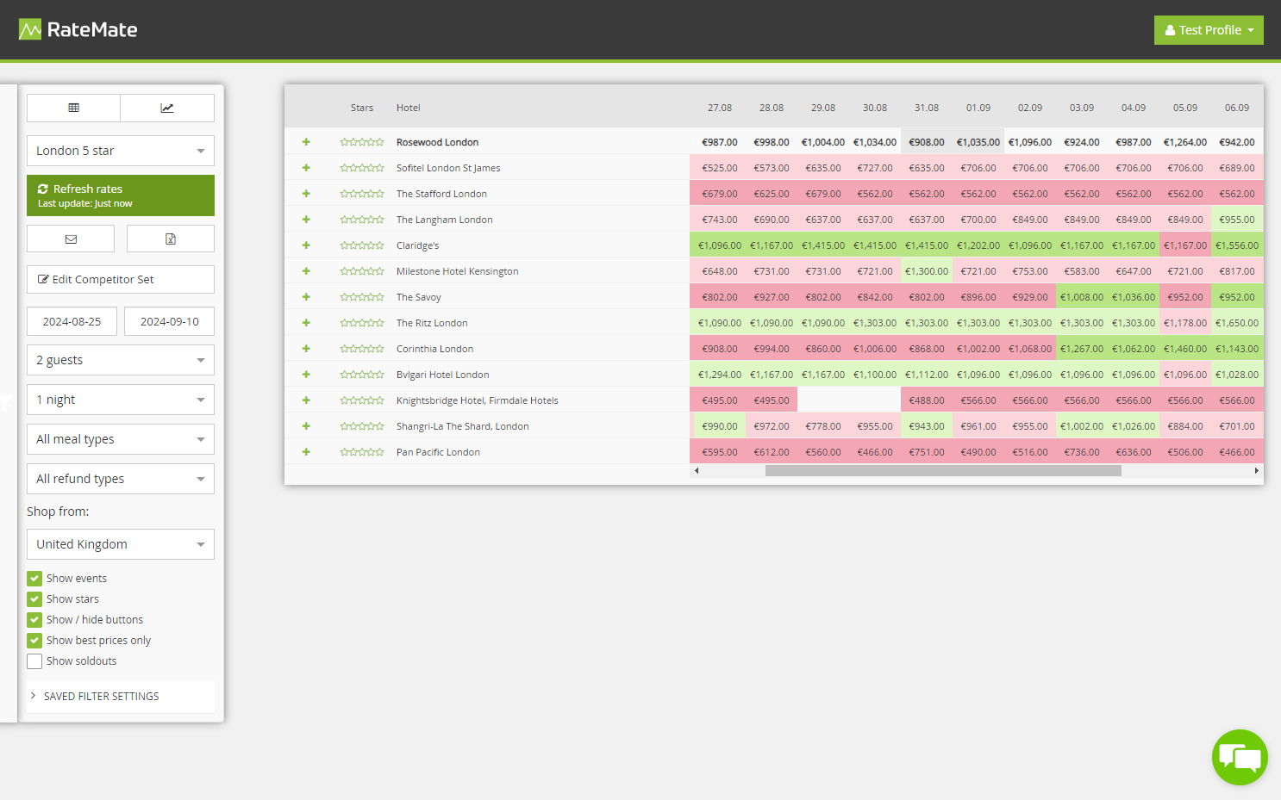Expand the Claridge's row plus icon

[306, 245]
